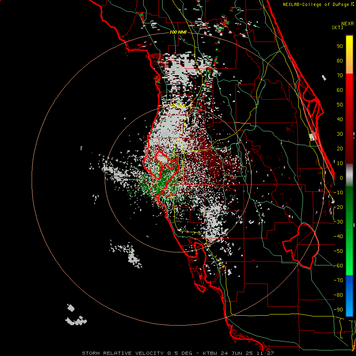This screenshot has height=356, width=356.
Task: Click the -20 value on velocity scale
Action: [x=338, y=207]
